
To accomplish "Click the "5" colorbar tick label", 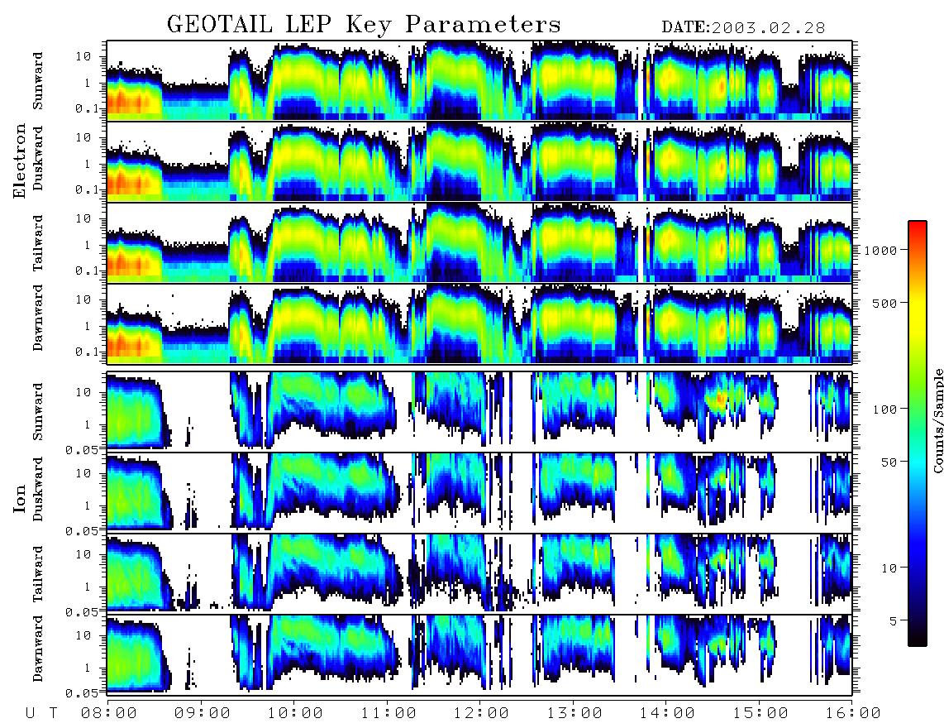I will [893, 620].
